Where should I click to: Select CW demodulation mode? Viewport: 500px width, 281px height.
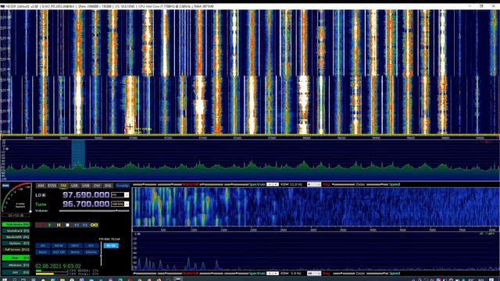coord(97,186)
